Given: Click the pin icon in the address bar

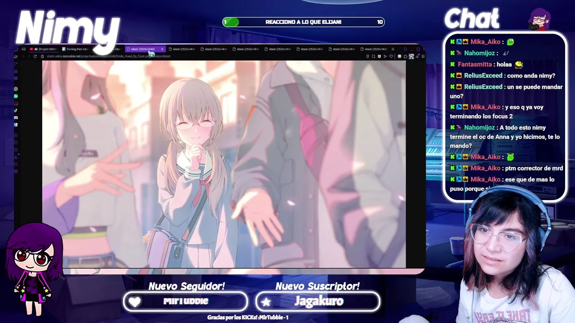Looking at the screenshot, I should tap(367, 57).
